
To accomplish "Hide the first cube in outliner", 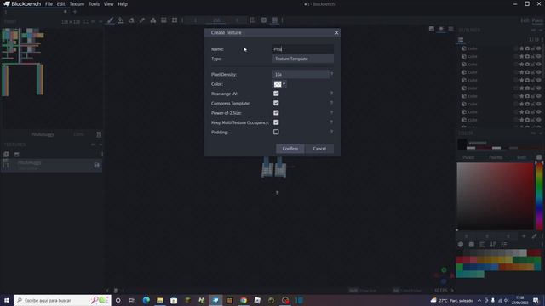I will (x=539, y=48).
